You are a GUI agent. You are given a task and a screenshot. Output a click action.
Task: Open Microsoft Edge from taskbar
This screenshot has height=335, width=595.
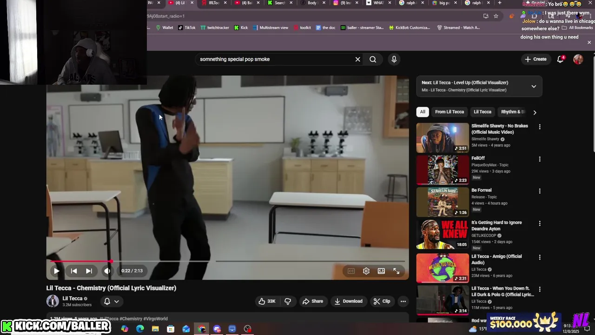[140, 329]
